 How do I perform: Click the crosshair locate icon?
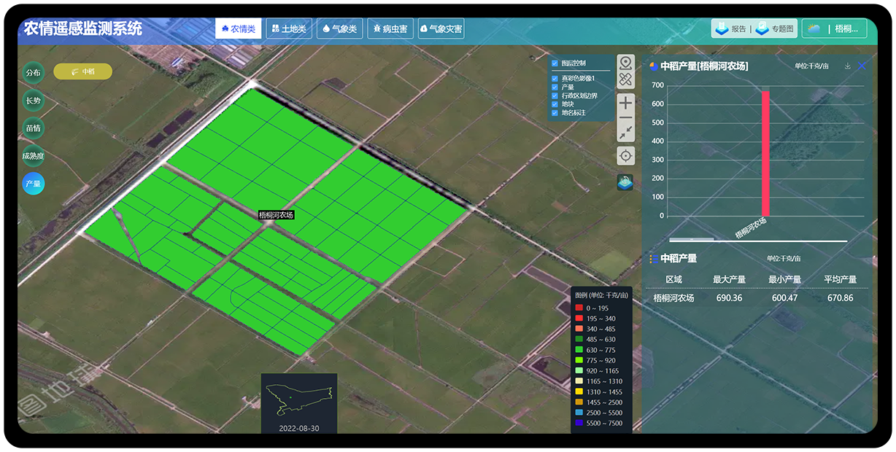pyautogui.click(x=626, y=155)
